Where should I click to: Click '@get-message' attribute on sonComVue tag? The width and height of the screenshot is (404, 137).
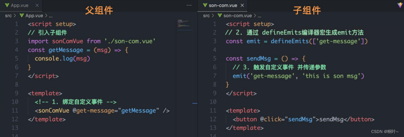[93, 110]
